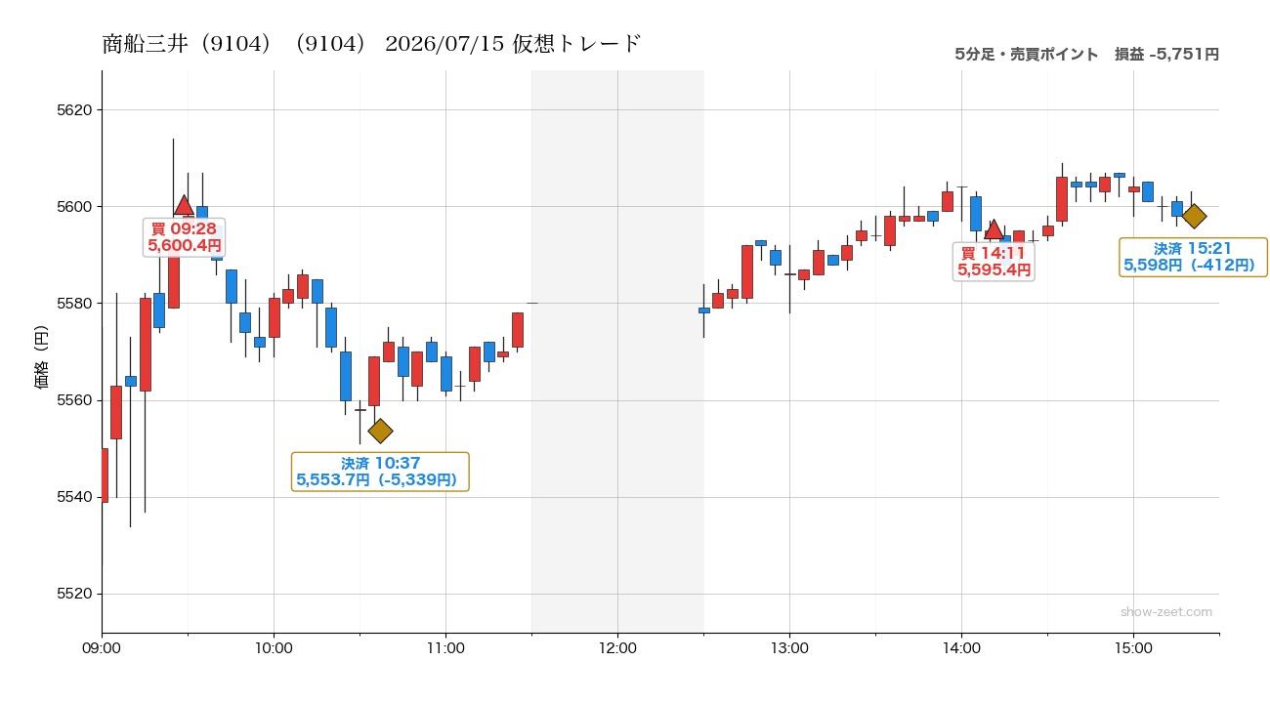Select the 決済 15:21 5,598円 annotation box
The image size is (1270, 703).
click(1193, 257)
